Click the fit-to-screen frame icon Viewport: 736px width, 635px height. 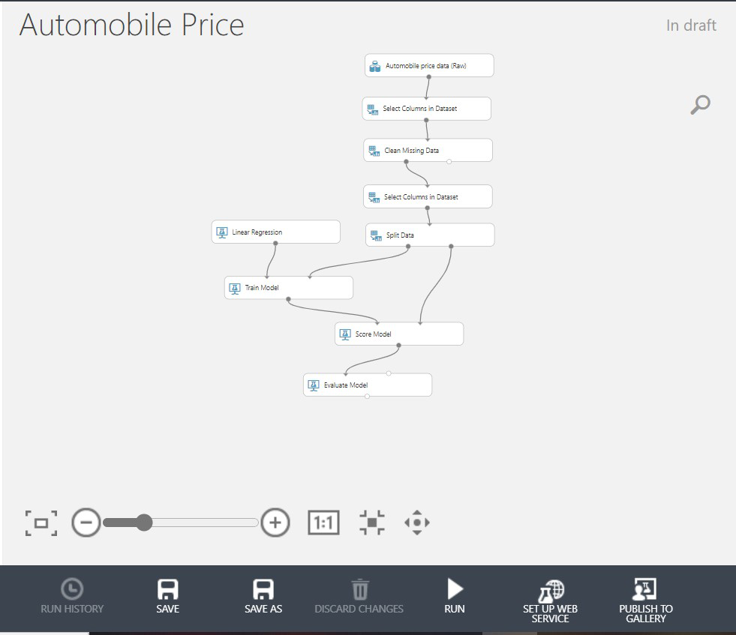tap(41, 523)
